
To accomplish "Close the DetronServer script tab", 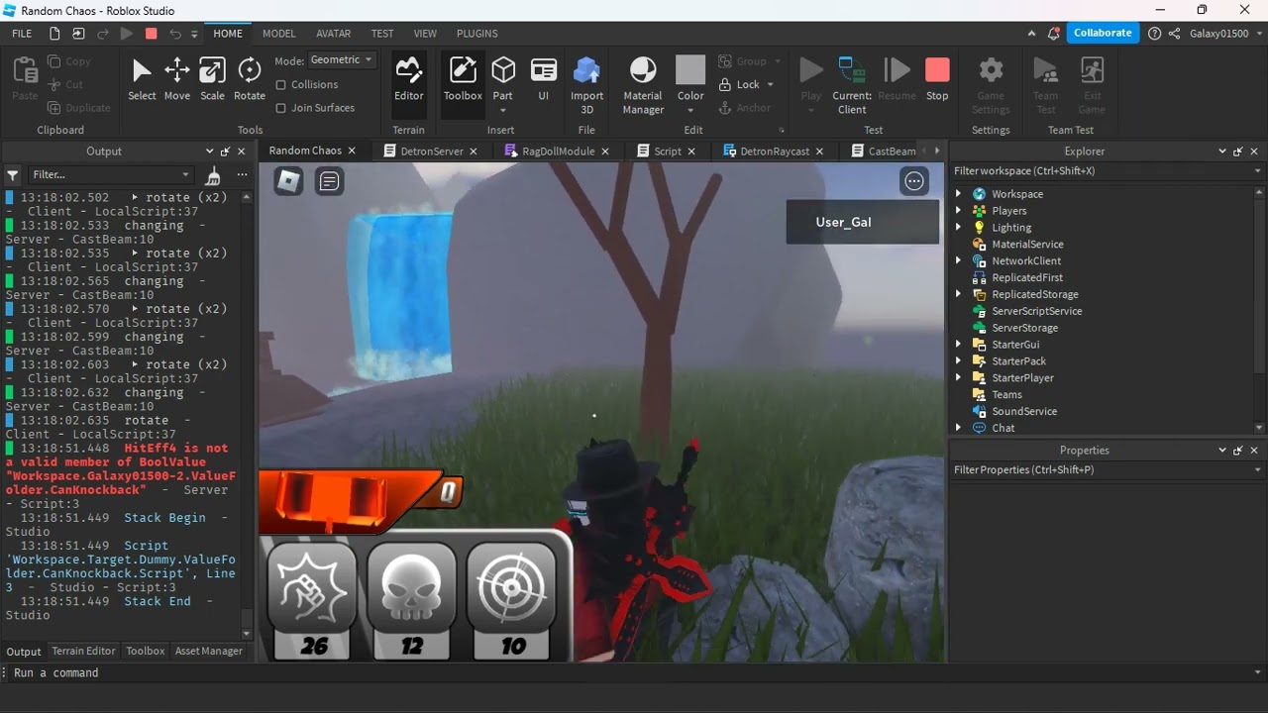I will 474,152.
